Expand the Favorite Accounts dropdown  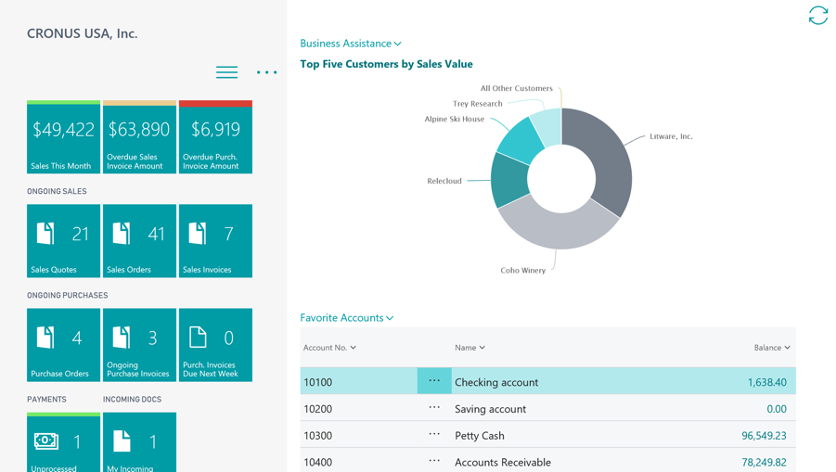[x=347, y=318]
